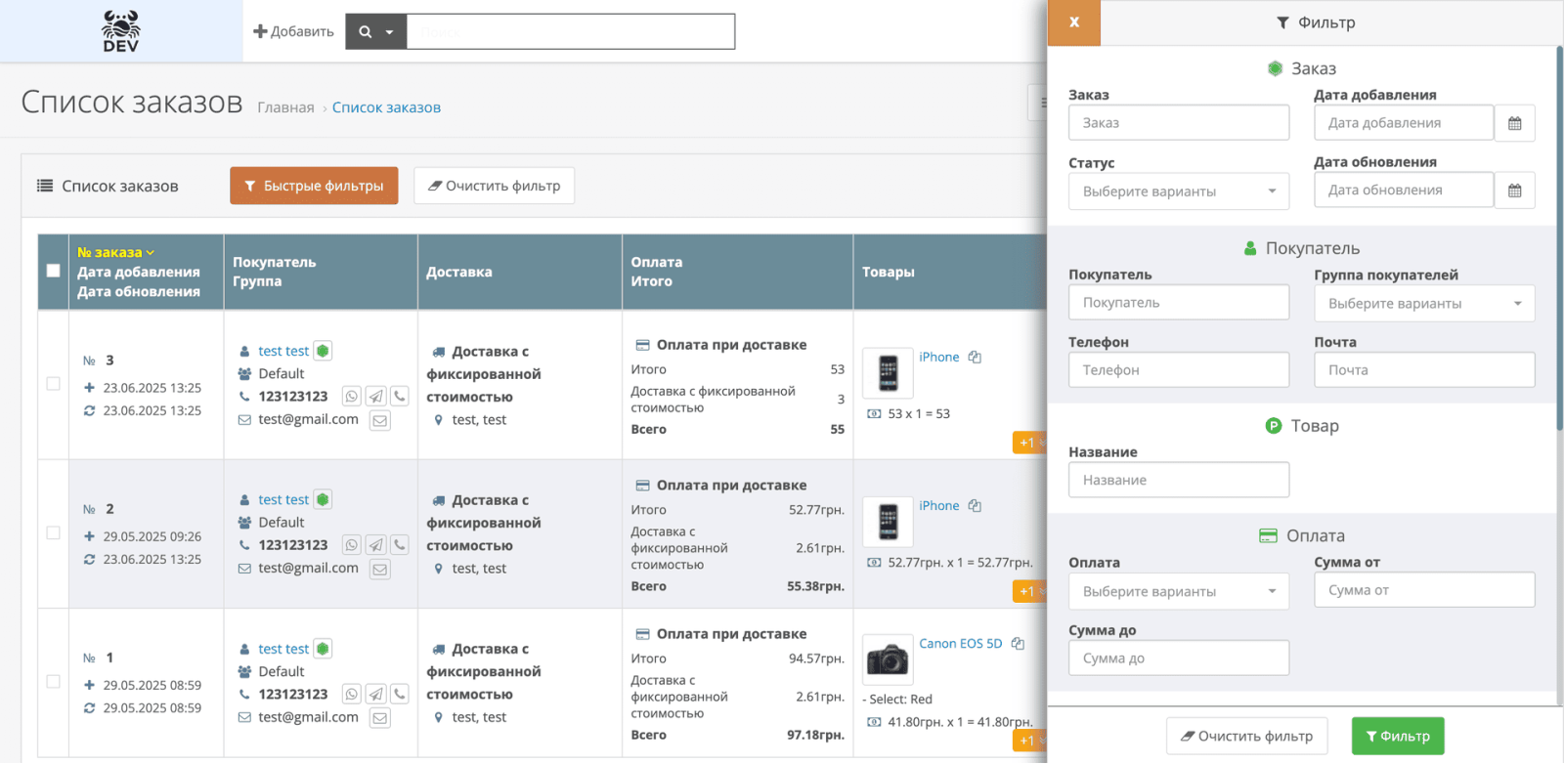1564x764 pixels.
Task: Click the Сумма от input field
Action: tap(1424, 590)
